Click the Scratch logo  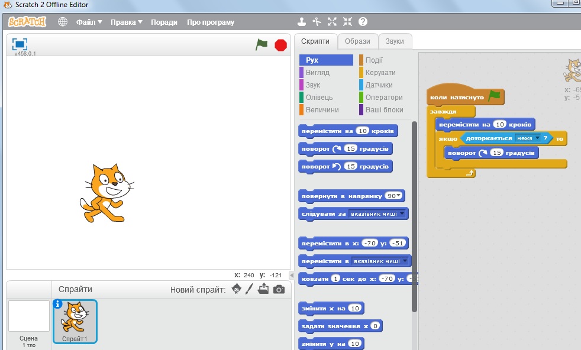coord(27,22)
